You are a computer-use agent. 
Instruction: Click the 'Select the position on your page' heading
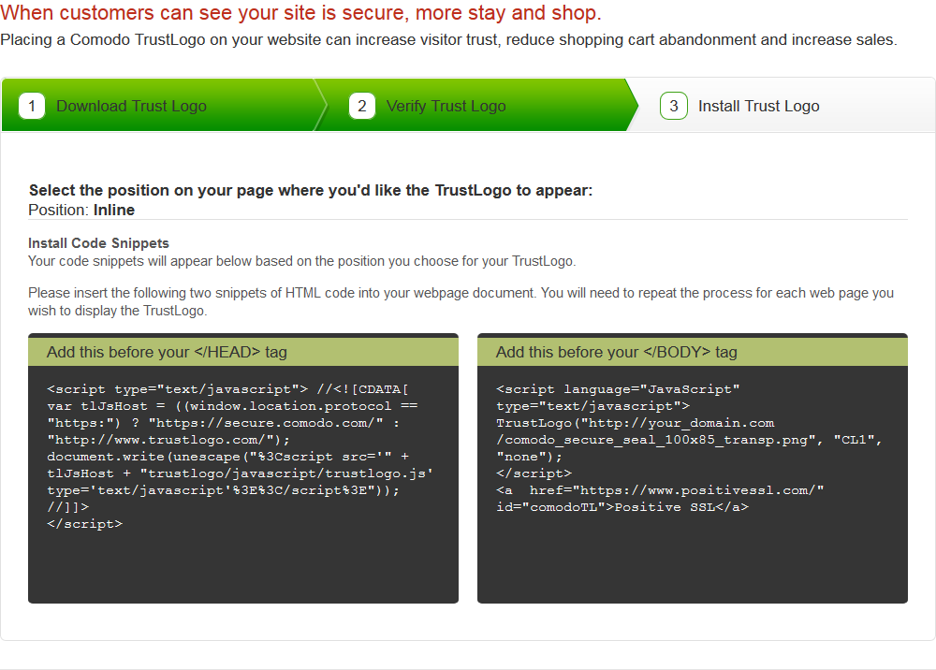click(x=311, y=190)
